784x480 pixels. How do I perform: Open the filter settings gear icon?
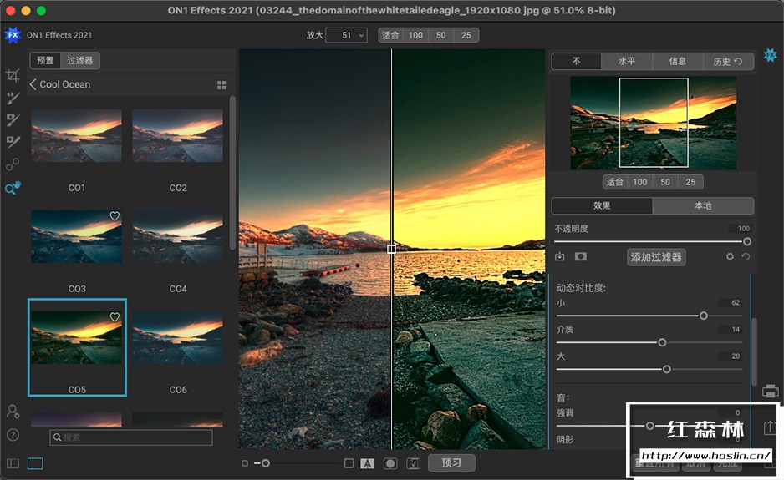[x=730, y=257]
